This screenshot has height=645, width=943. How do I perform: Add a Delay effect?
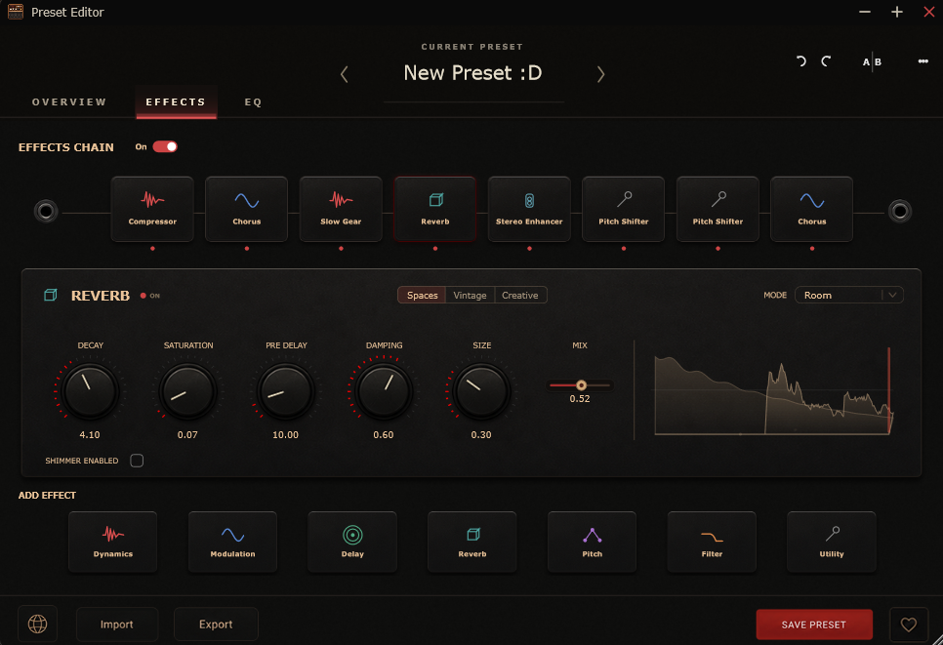pyautogui.click(x=352, y=542)
